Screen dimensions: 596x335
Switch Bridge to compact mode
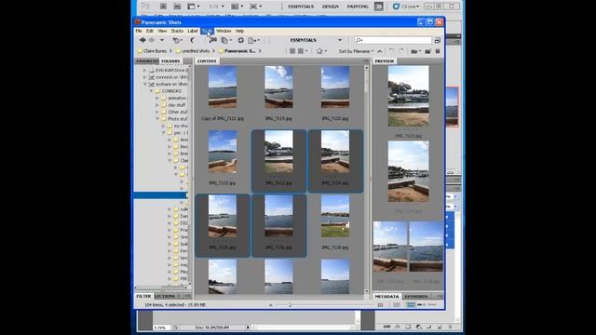click(x=437, y=40)
